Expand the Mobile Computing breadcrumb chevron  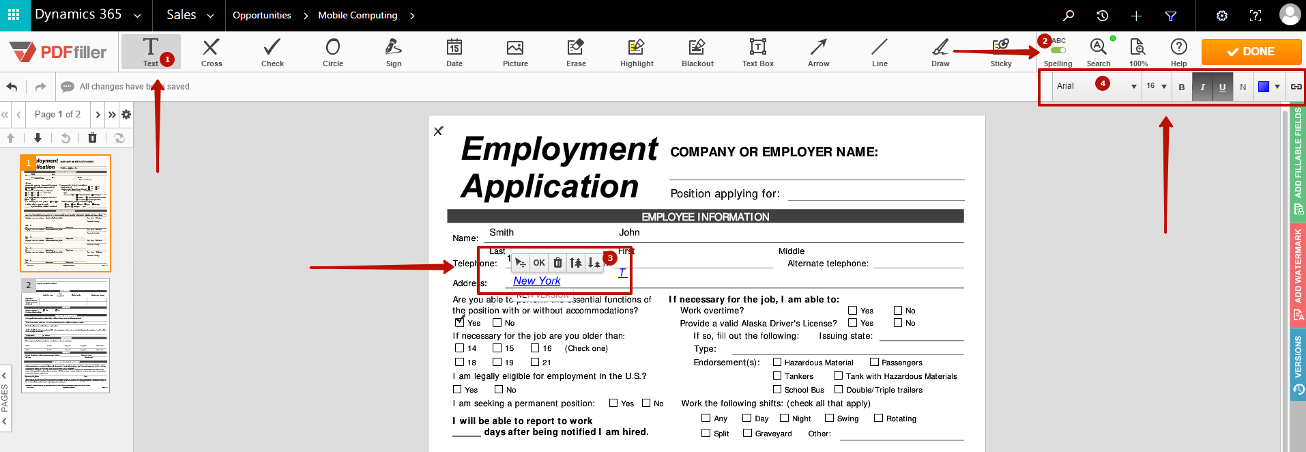click(x=412, y=16)
